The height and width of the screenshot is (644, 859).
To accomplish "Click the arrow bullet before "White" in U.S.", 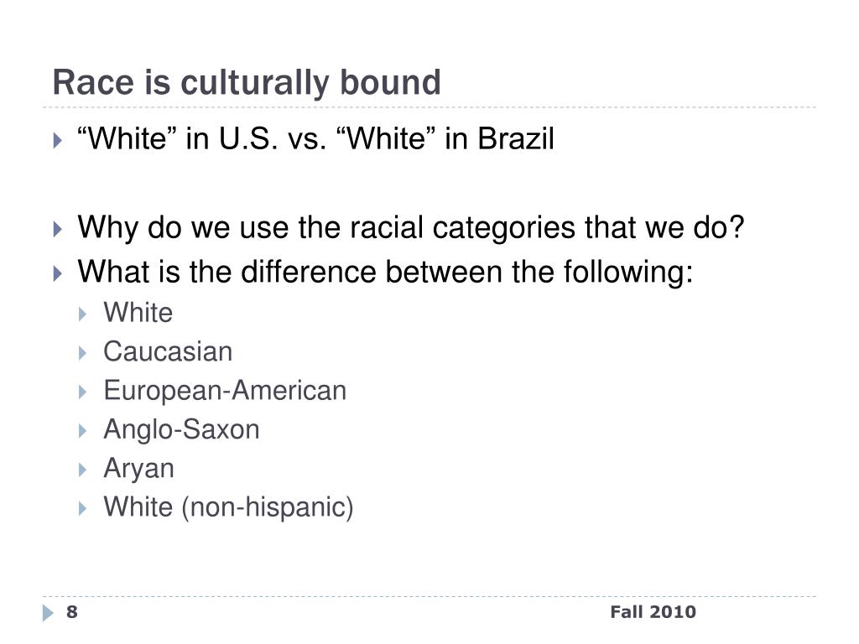I will coord(58,141).
